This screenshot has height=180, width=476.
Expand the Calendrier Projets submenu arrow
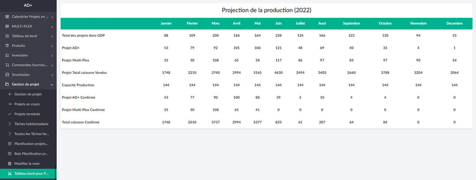point(52,17)
